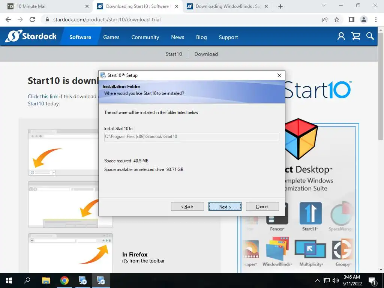This screenshot has width=384, height=288.
Task: Open the Software menu on Stardock
Action: pos(80,37)
